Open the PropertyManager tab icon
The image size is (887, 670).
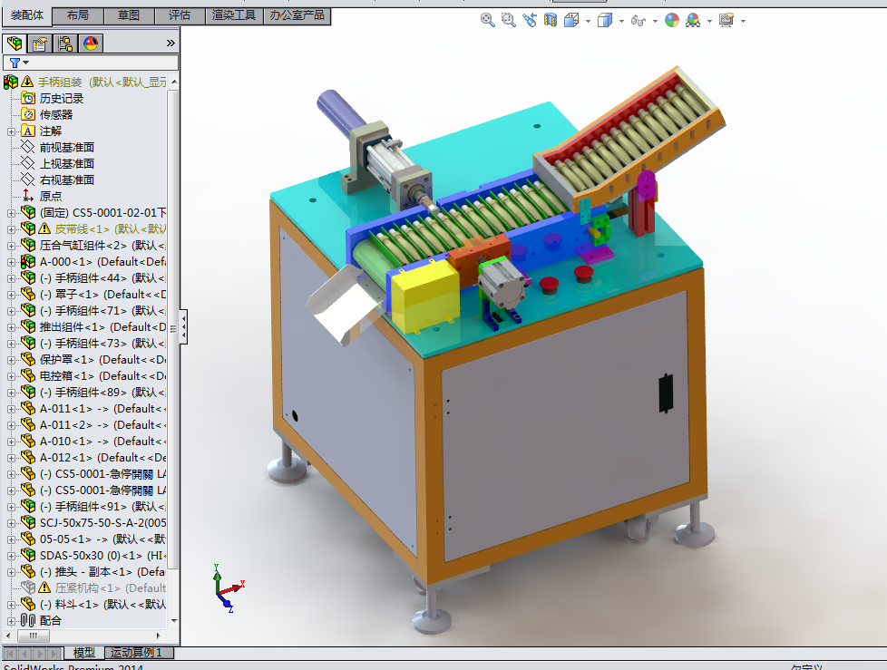[x=40, y=43]
